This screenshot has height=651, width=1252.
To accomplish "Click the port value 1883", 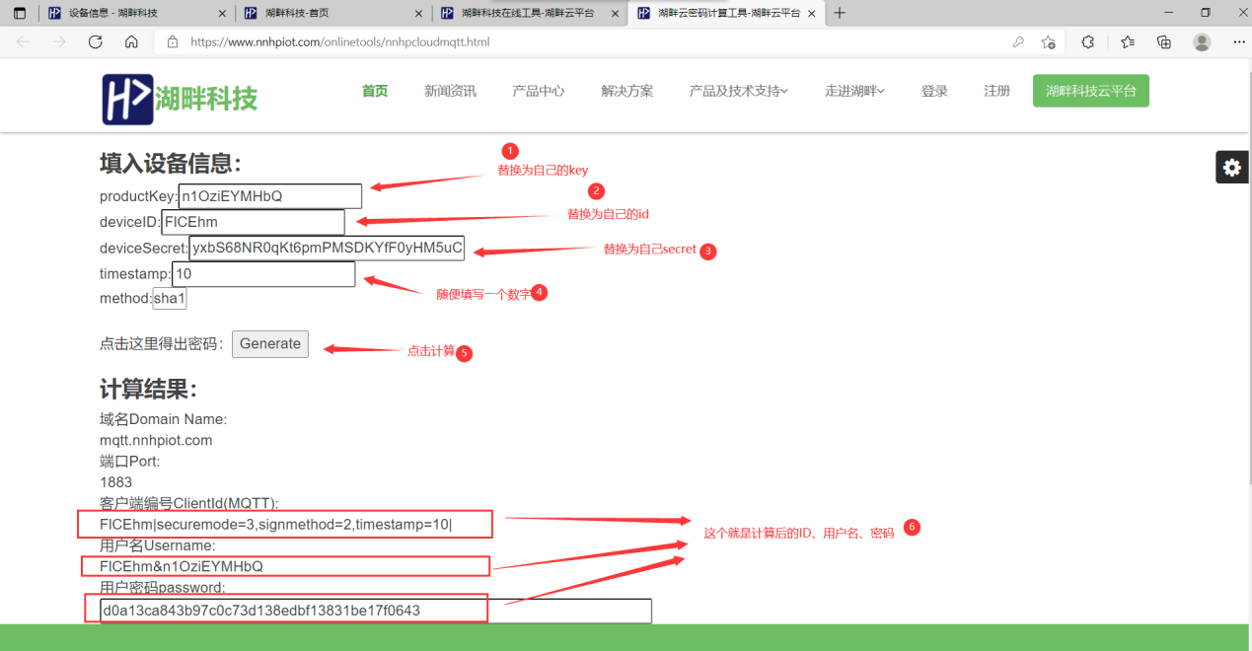I will coord(115,482).
